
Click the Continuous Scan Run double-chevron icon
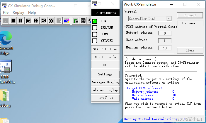click(51, 21)
